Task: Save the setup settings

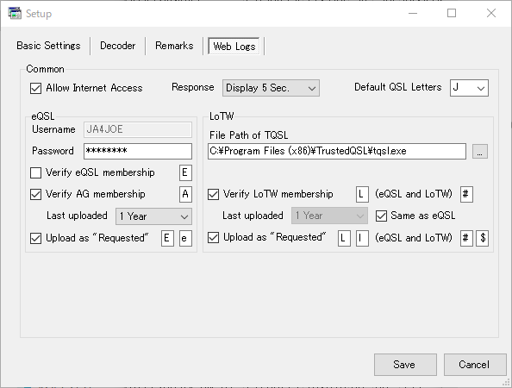Action: [405, 365]
